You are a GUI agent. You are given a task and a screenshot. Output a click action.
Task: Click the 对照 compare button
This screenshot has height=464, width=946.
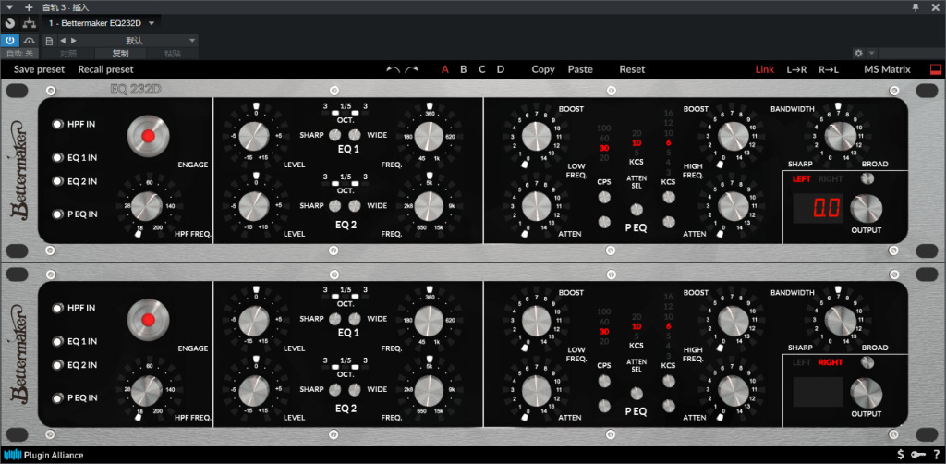(x=68, y=54)
